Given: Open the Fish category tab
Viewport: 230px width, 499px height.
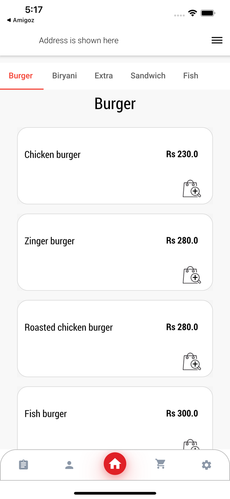Looking at the screenshot, I should tap(191, 76).
